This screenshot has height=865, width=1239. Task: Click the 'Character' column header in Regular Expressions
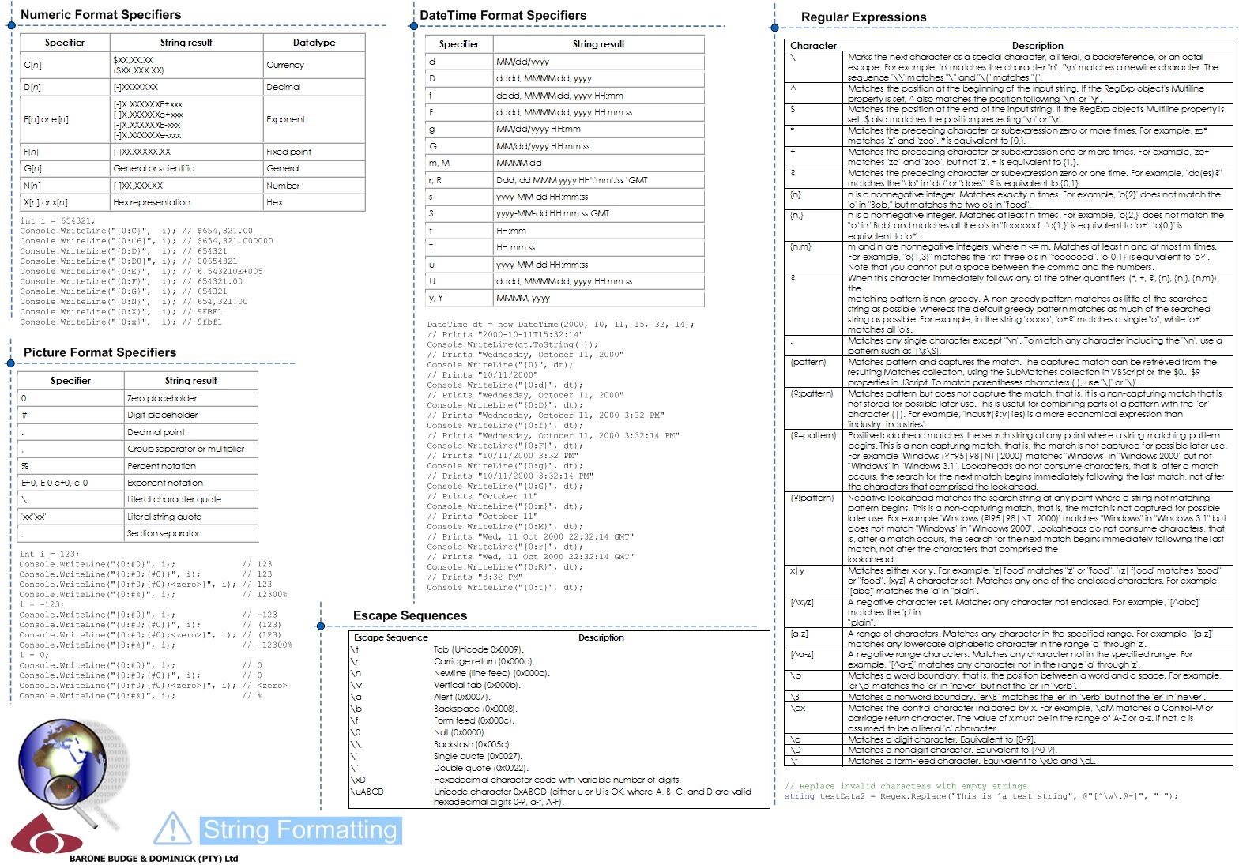click(813, 46)
